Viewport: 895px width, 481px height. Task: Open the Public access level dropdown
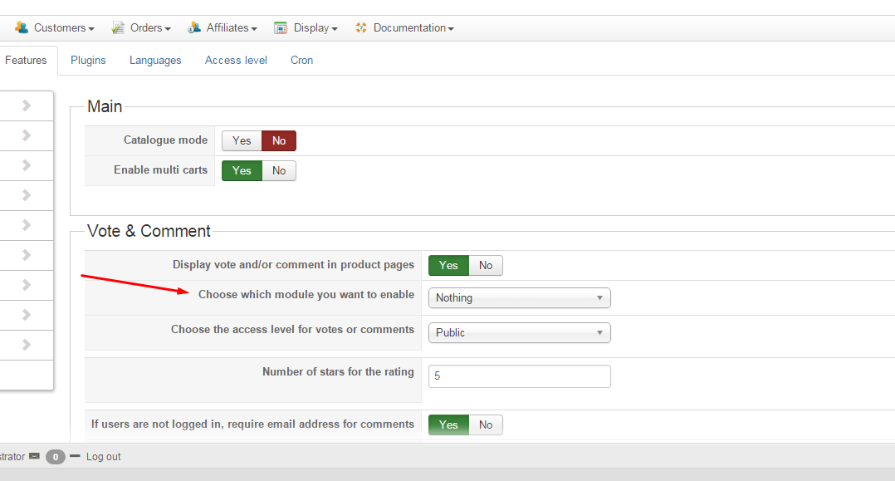[519, 333]
